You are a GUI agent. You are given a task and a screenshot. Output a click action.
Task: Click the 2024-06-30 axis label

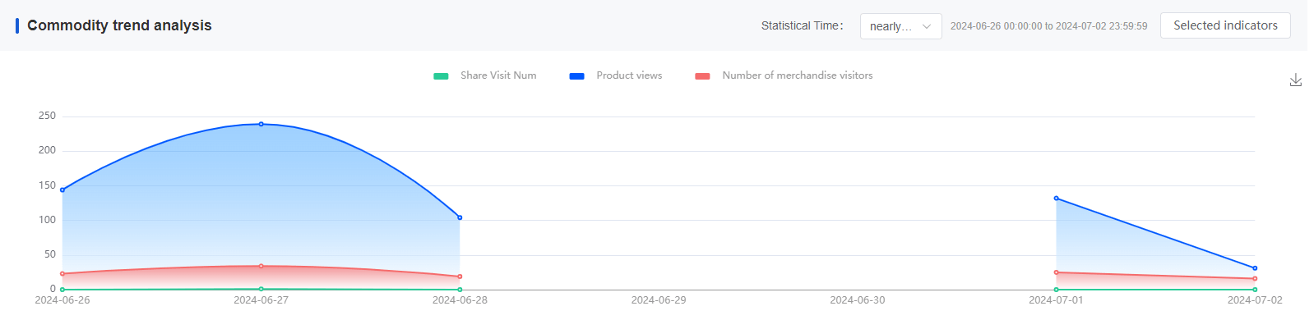coord(858,300)
